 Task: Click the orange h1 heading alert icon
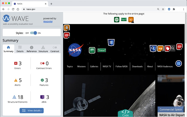coord(131,20)
